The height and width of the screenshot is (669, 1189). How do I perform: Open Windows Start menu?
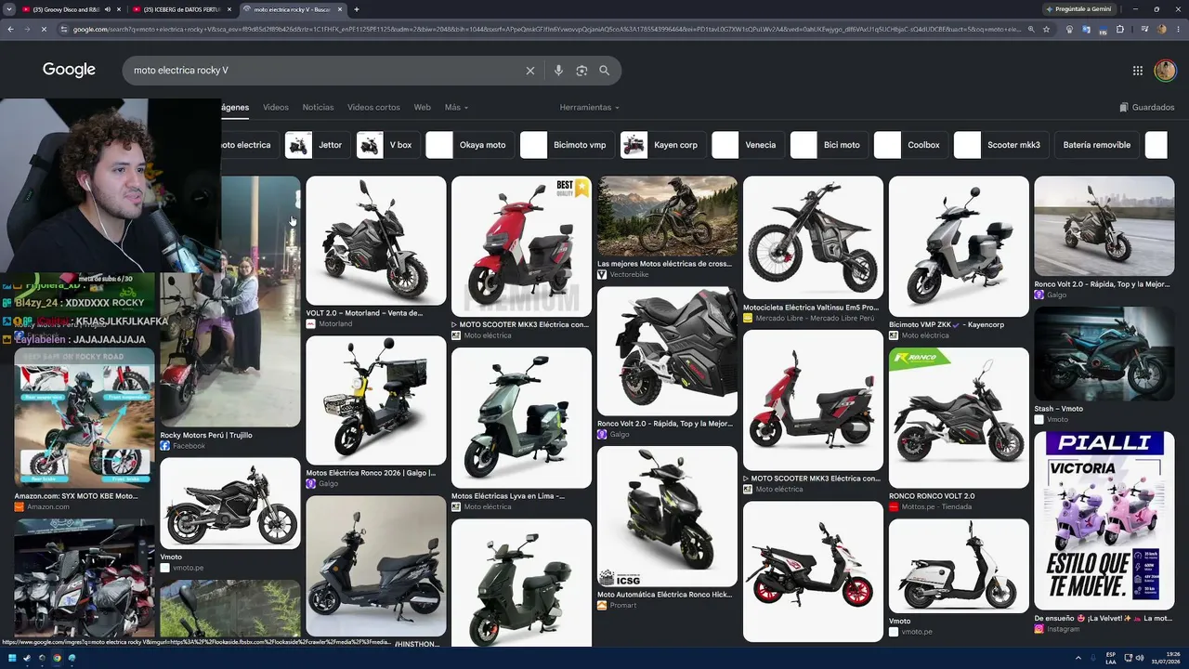point(12,659)
